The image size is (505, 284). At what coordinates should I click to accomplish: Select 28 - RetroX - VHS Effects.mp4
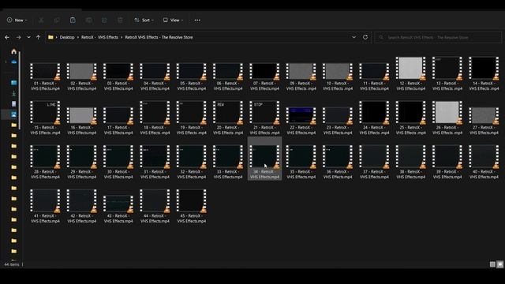click(45, 162)
